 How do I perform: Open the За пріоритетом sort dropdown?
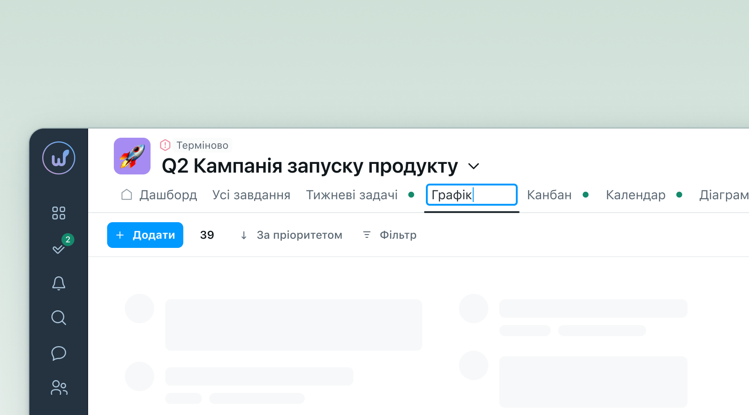291,235
